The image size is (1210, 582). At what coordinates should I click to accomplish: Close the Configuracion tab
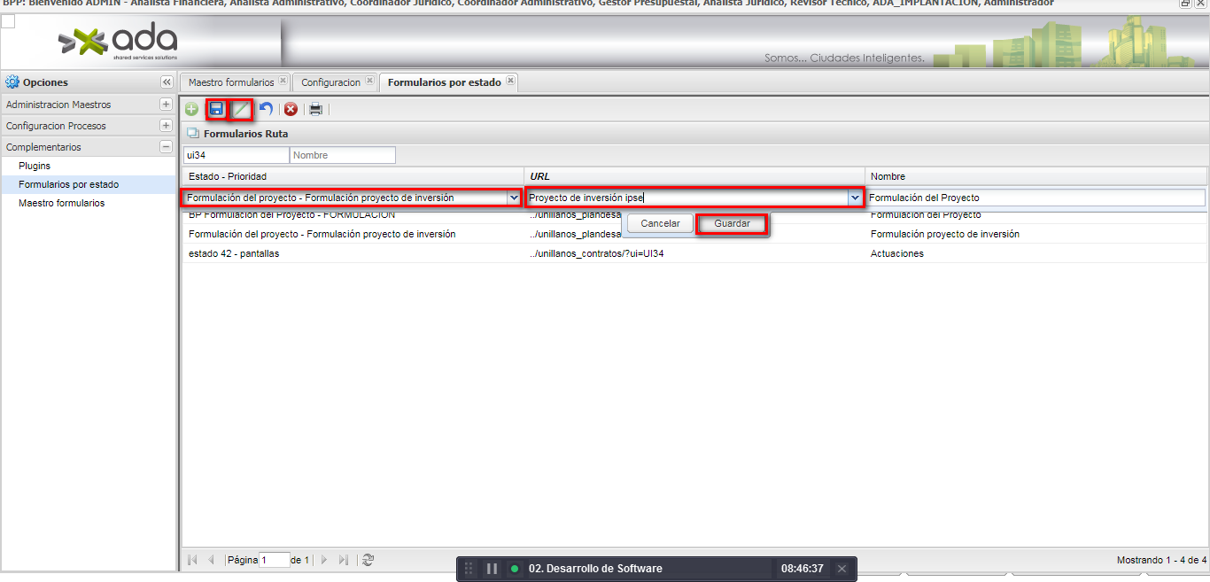pos(368,81)
